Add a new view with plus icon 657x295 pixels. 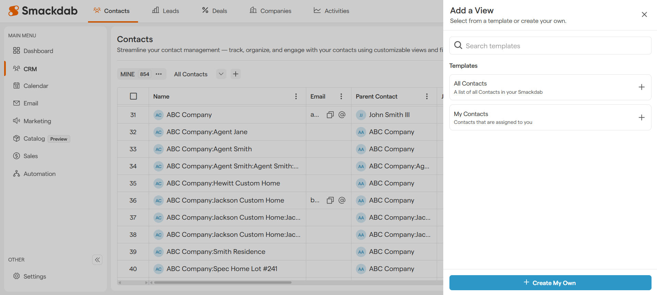click(x=236, y=74)
